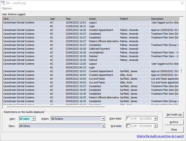Select the Logout row at 23/09/2022 13:20
The width and height of the screenshot is (186, 141).
pyautogui.click(x=91, y=64)
